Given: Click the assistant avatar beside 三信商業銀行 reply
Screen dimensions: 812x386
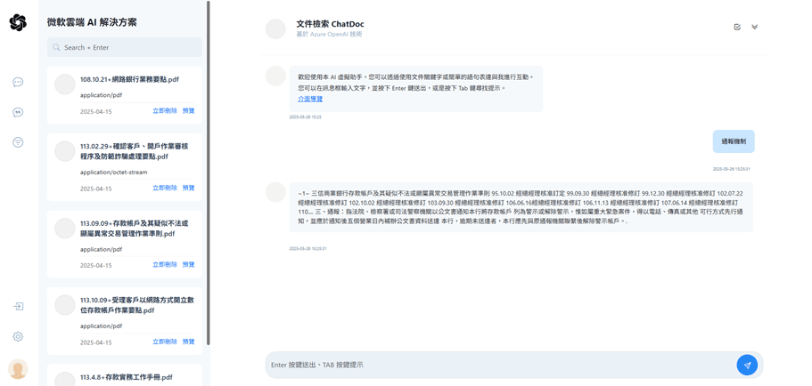Looking at the screenshot, I should (x=275, y=192).
